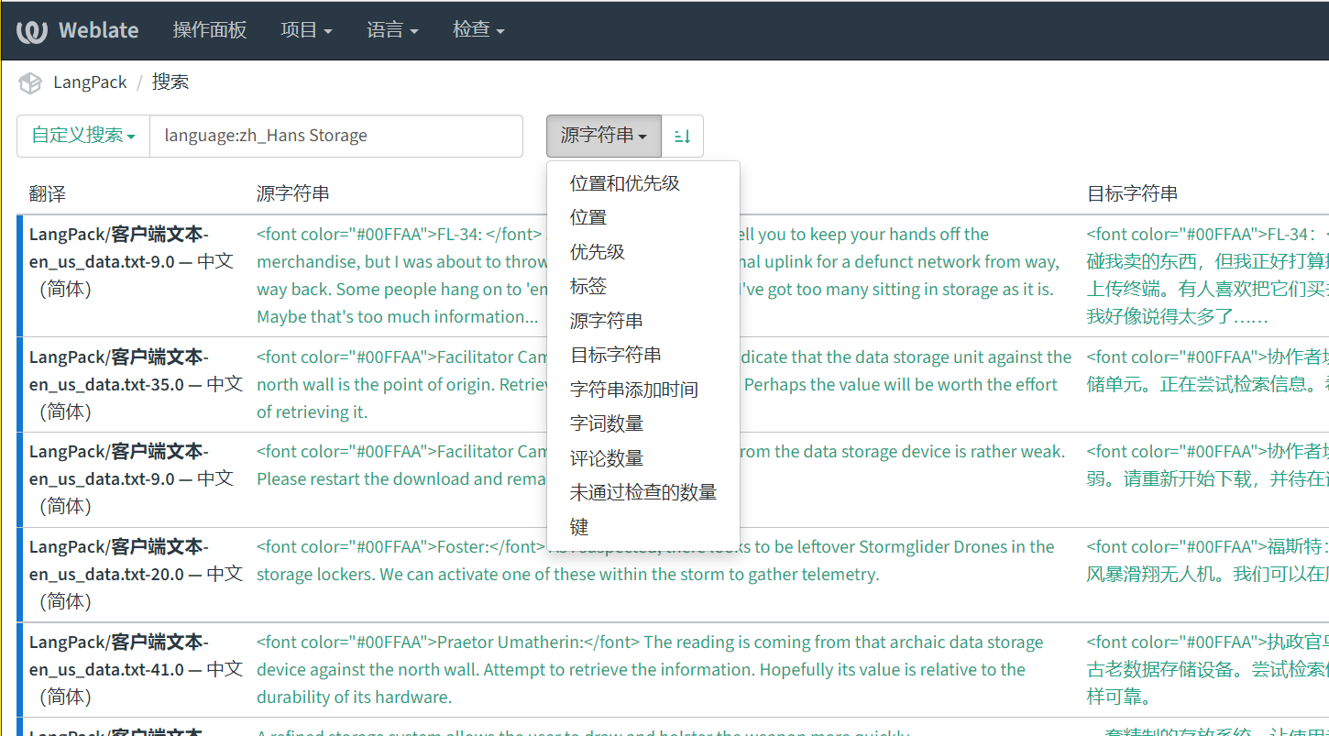
Task: Click the Weblate brand name text
Action: tap(99, 30)
